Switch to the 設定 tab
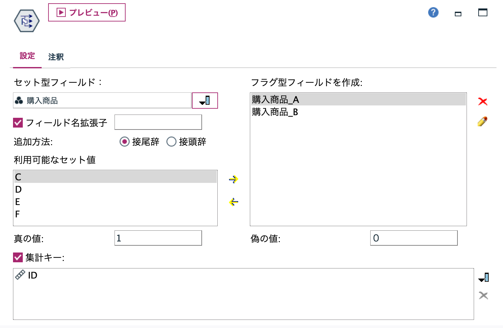503x328 pixels. pyautogui.click(x=27, y=56)
